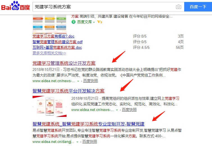Open result 党建学习管理系统设计开发方案
The height and width of the screenshot is (146, 212).
[x=64, y=63]
